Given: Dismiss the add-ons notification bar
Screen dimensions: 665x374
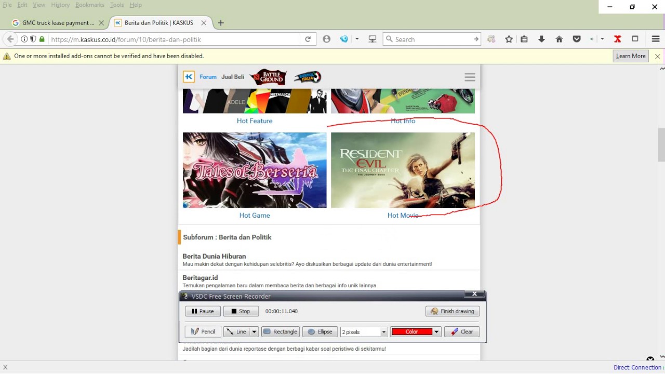Looking at the screenshot, I should click(658, 56).
